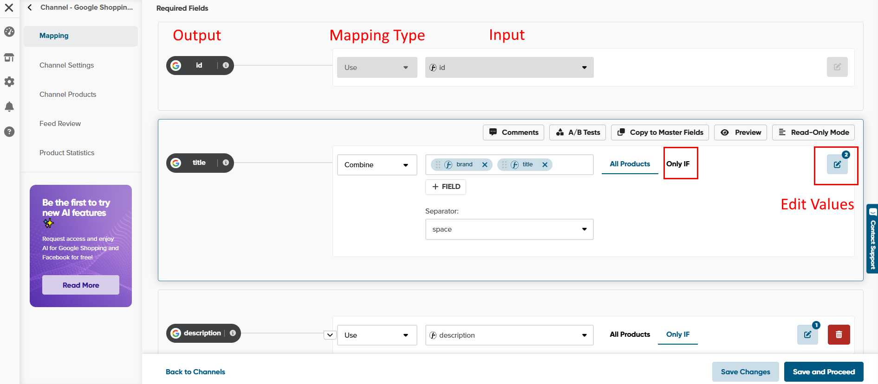Follow the Back to Channels link

[x=195, y=372]
